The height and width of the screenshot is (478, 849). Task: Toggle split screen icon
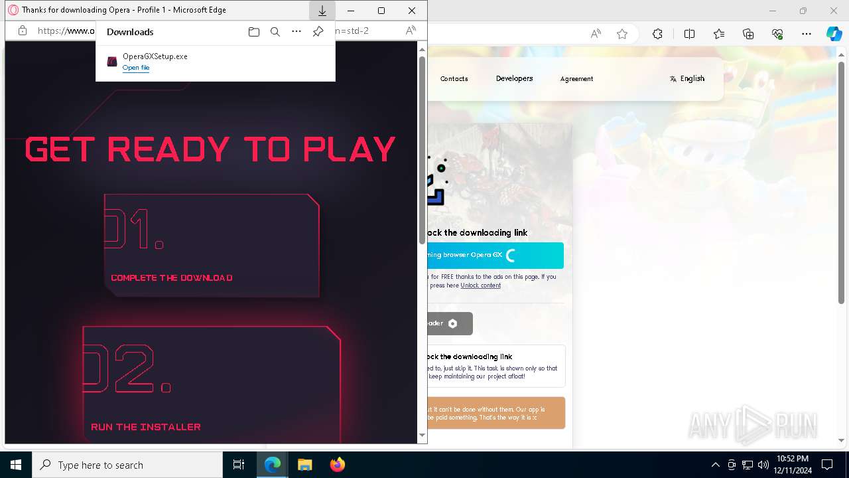(x=689, y=34)
